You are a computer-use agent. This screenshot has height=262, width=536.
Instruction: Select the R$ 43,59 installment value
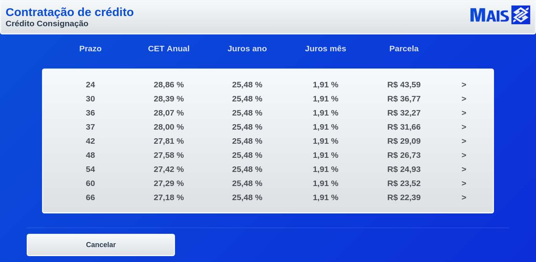click(x=404, y=85)
